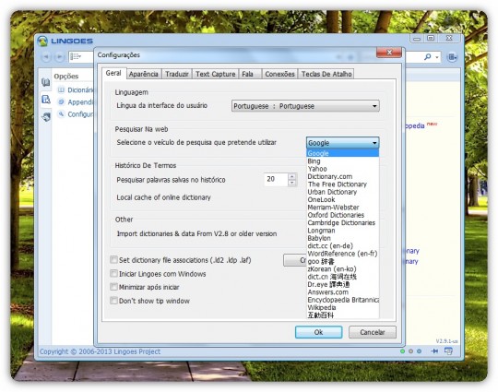
Task: Select Longman from the list
Action: tap(343, 231)
